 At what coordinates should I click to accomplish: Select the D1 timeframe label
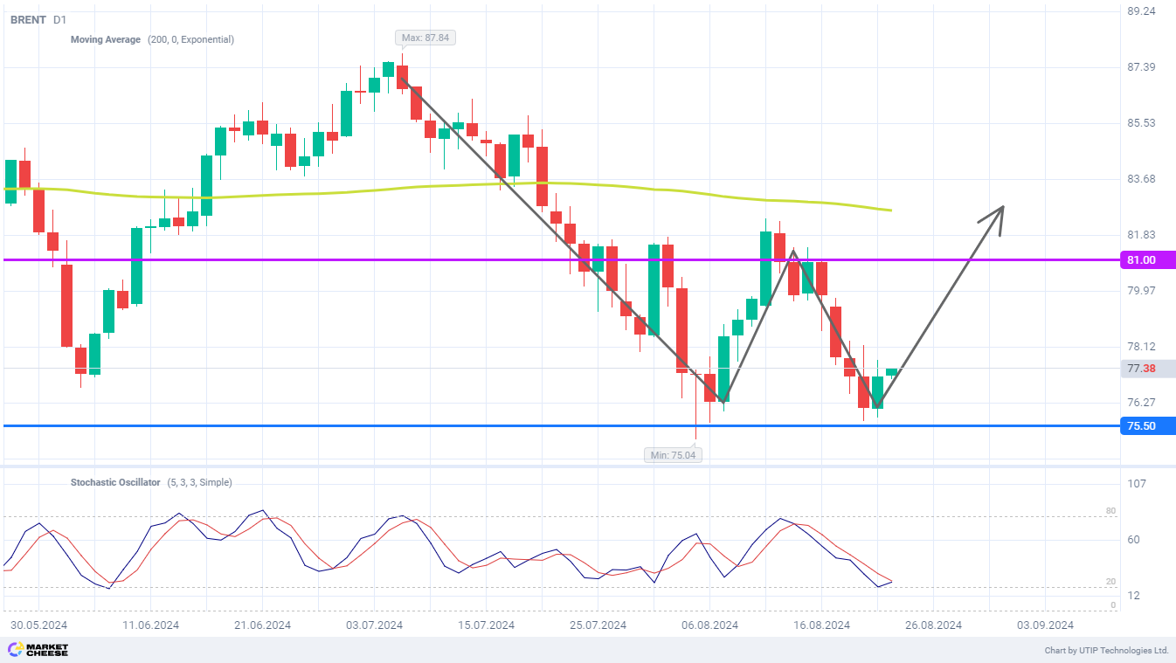tap(59, 19)
